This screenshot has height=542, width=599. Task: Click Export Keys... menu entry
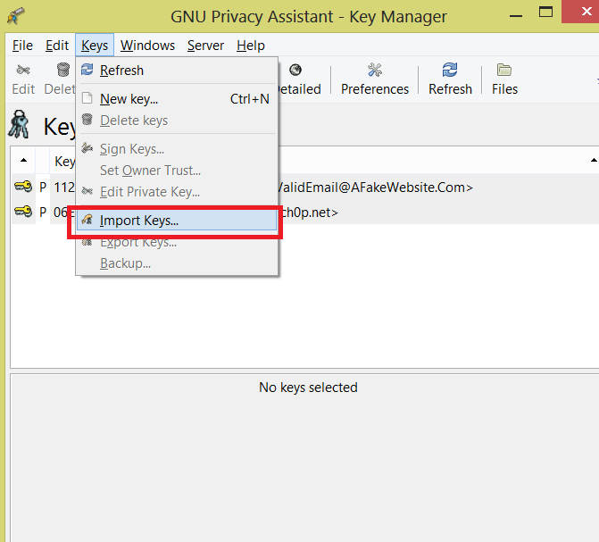click(x=177, y=242)
